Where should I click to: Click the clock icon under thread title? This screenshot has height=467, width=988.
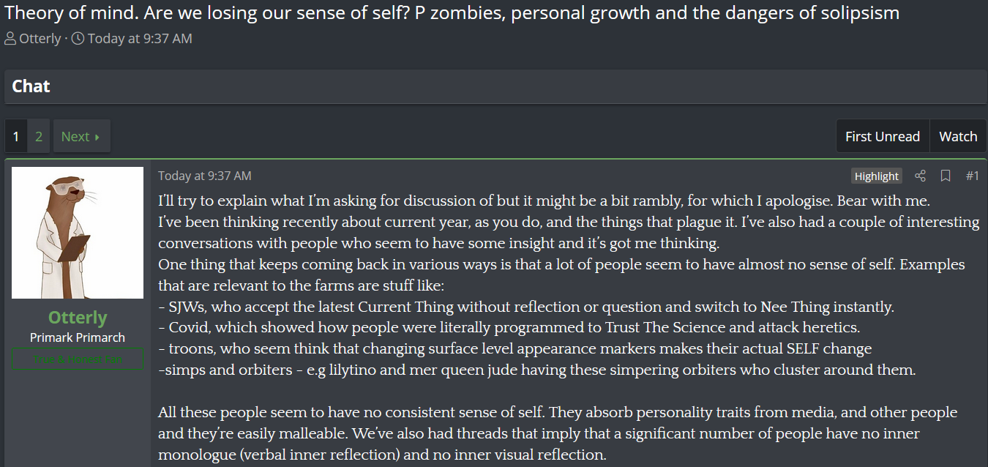click(78, 39)
